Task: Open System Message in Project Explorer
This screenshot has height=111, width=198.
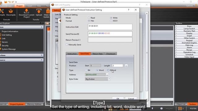Action: (9, 49)
